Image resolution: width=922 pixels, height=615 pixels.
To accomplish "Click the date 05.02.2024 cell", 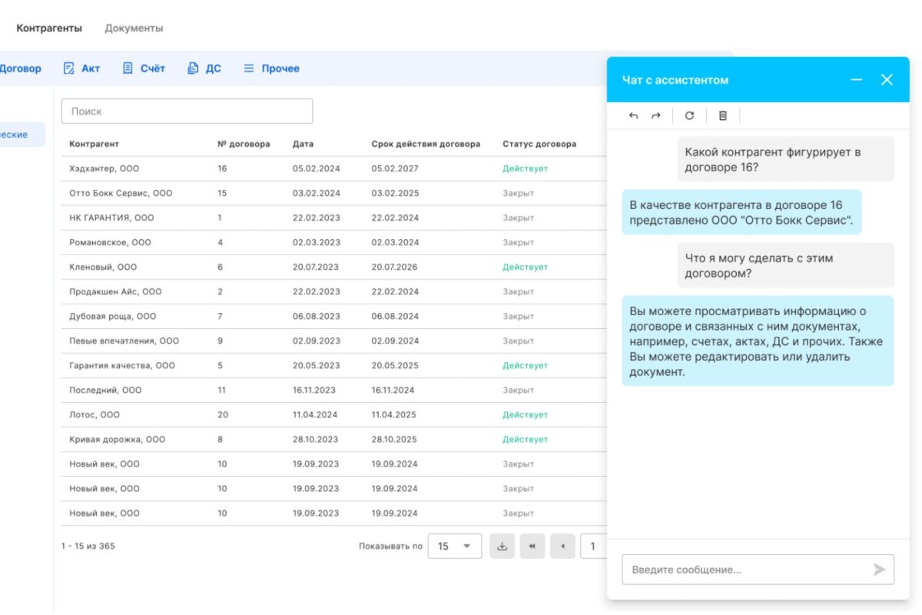I will (x=316, y=168).
